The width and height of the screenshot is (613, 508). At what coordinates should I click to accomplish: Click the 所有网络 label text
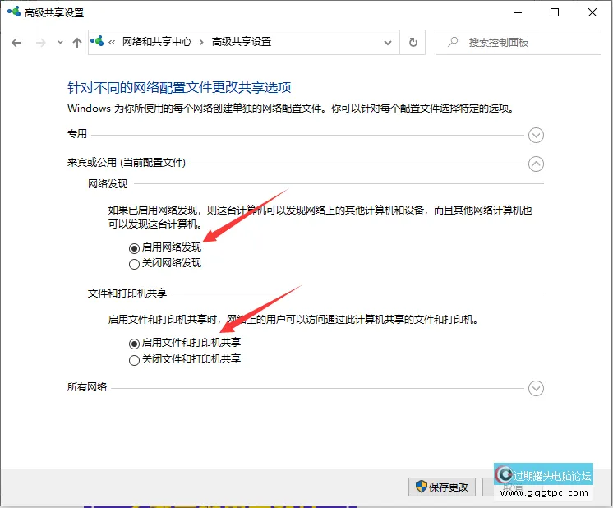[87, 387]
